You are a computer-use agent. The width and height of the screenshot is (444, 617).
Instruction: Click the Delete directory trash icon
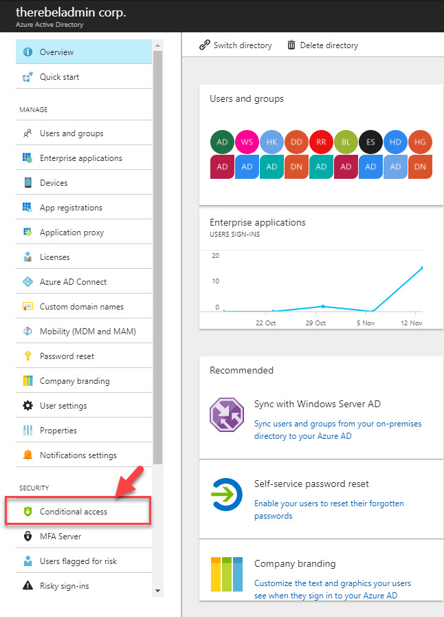(291, 45)
